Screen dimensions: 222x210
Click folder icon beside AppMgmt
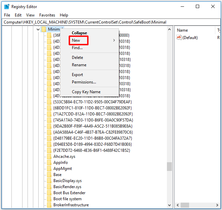coord(49,169)
